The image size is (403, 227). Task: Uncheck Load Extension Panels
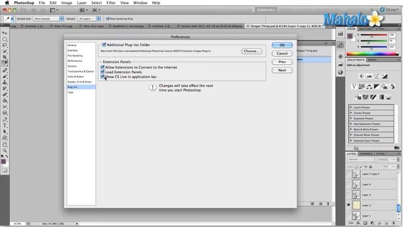point(102,72)
